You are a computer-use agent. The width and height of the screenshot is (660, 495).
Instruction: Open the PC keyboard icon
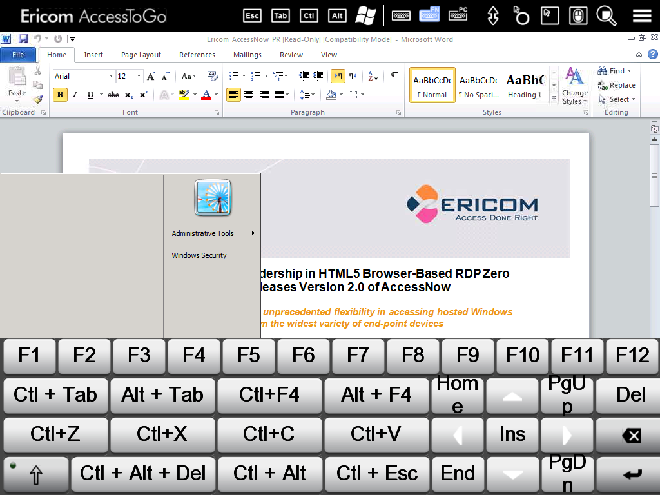pos(458,15)
